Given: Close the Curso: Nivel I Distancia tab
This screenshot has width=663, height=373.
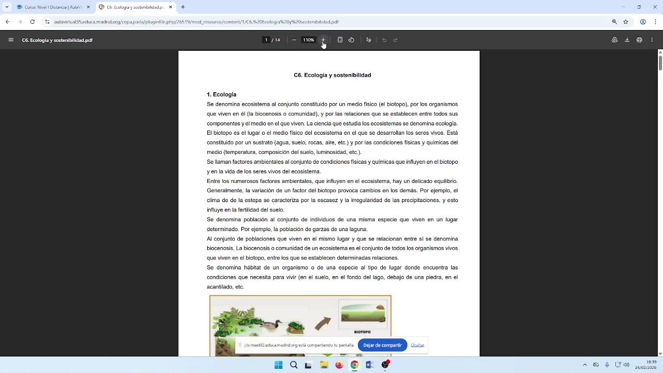Looking at the screenshot, I should coord(89,7).
